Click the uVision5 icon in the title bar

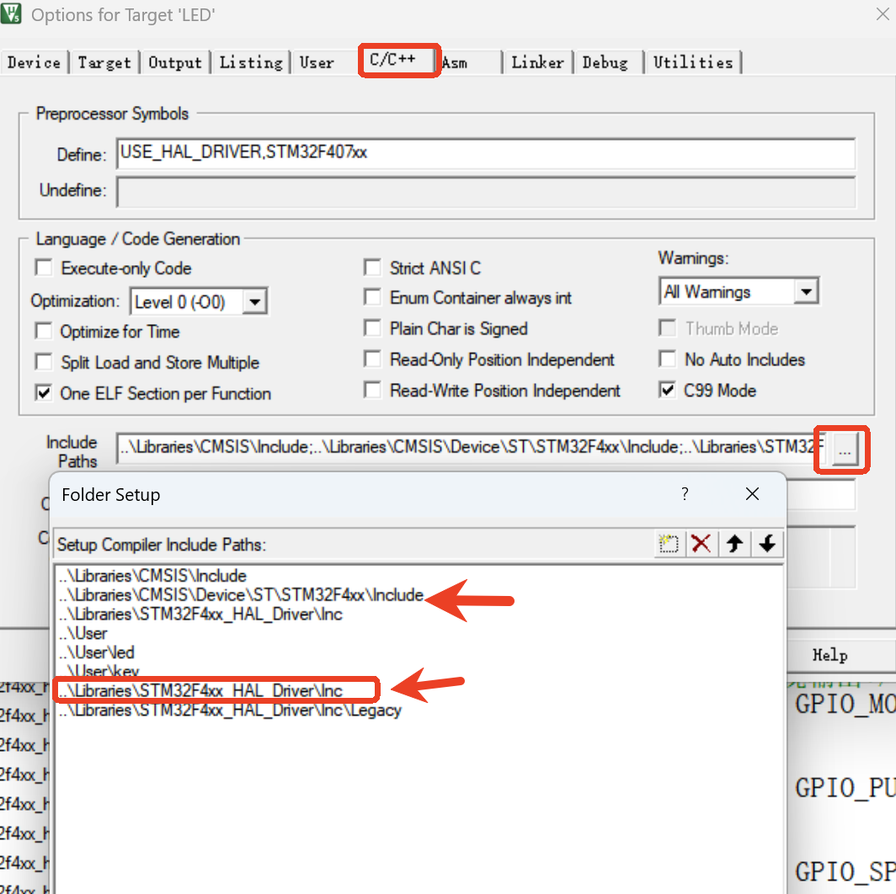point(13,14)
